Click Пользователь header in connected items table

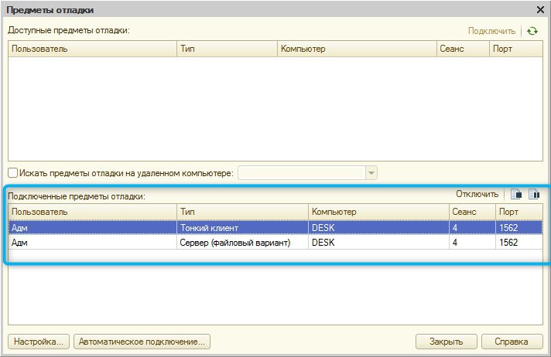(92, 212)
